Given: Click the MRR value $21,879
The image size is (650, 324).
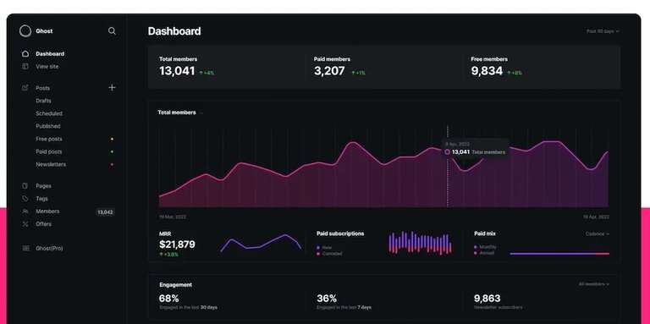Looking at the screenshot, I should point(177,244).
